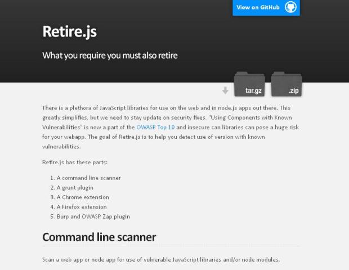
Task: Click the text "Retire.js has these parts:"
Action: (x=74, y=162)
